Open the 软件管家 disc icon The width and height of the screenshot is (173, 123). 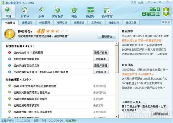coord(107,10)
